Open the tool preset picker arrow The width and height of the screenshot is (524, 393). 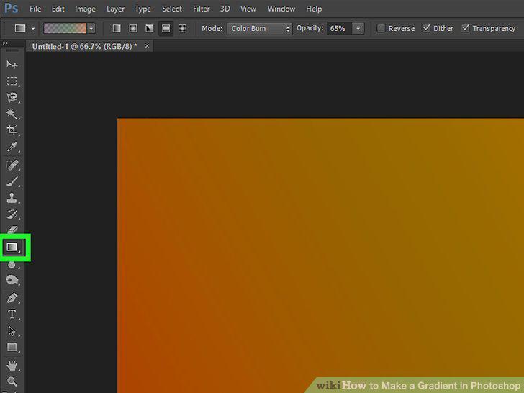[33, 29]
